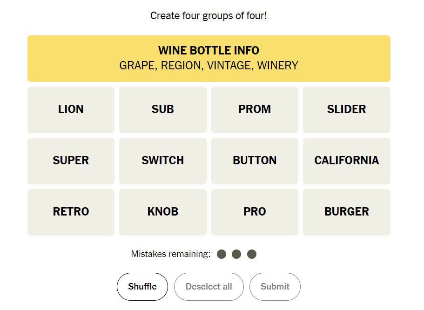Viewport: 424px width, 310px height.
Task: Toggle the BURGER tile
Action: pos(346,212)
